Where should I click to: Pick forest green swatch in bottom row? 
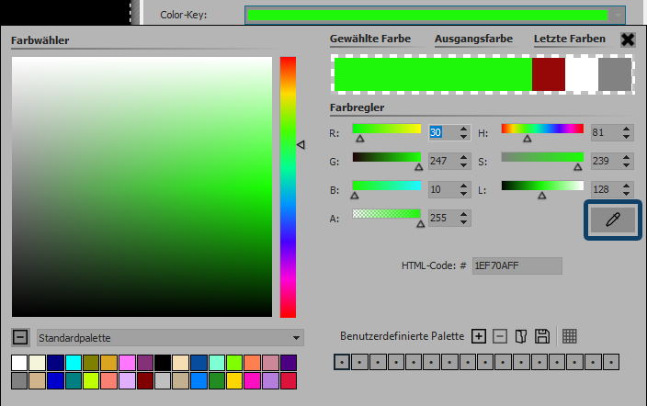click(217, 381)
